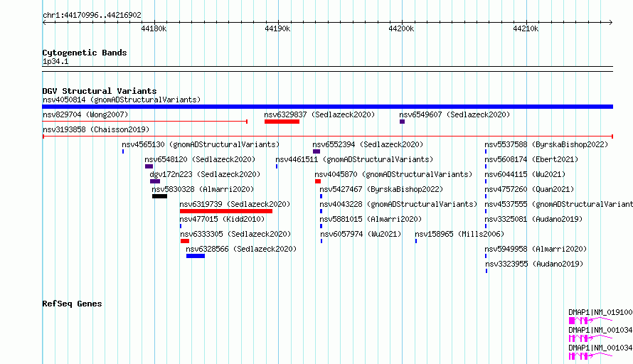Open nsv4565130 (gnomADStructuralVariants) label
This screenshot has width=633, height=364.
point(201,144)
